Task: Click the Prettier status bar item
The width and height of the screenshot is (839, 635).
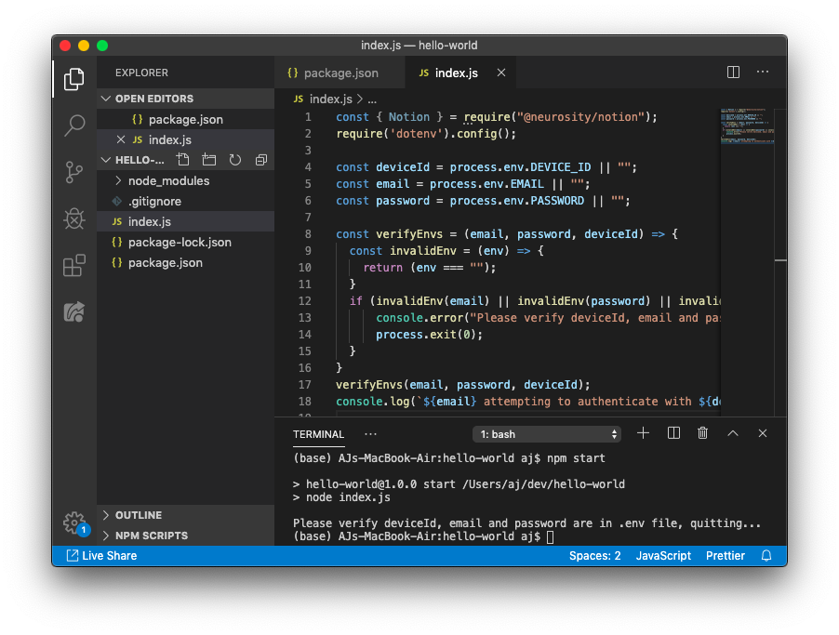Action: (x=726, y=556)
